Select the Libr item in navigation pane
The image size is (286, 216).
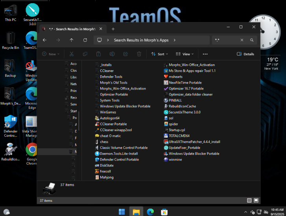pos(71,77)
